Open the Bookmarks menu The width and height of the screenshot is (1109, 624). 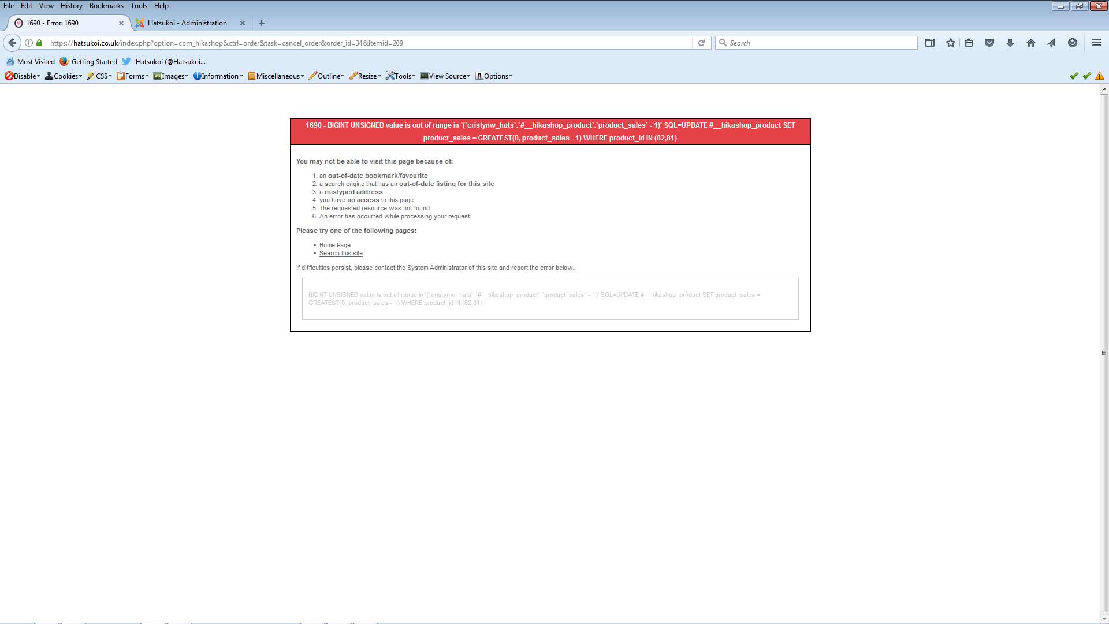pos(106,6)
